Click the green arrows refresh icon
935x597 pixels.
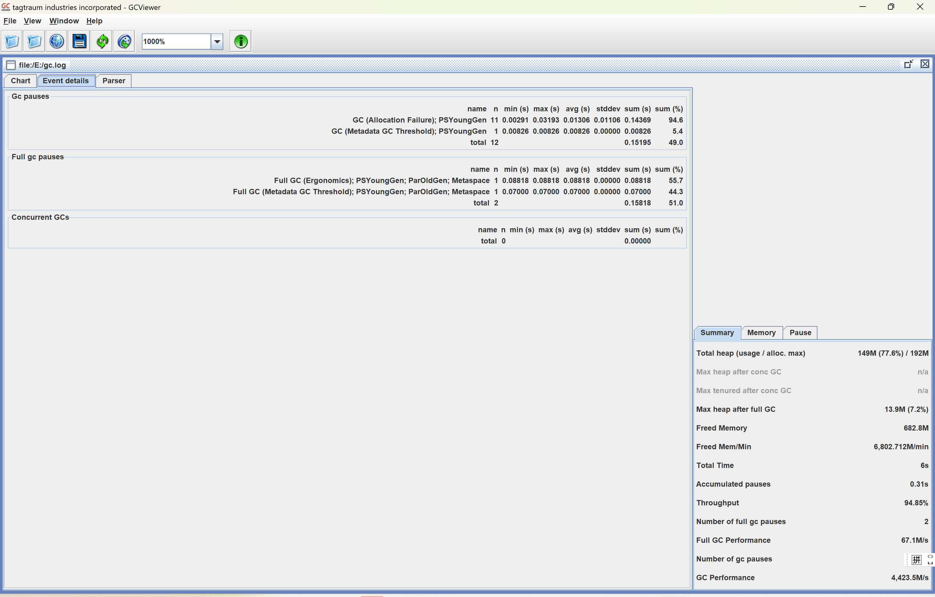point(102,41)
